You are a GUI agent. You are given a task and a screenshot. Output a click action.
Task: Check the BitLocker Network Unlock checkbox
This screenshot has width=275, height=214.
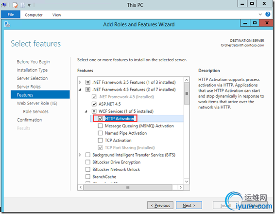[87, 169]
